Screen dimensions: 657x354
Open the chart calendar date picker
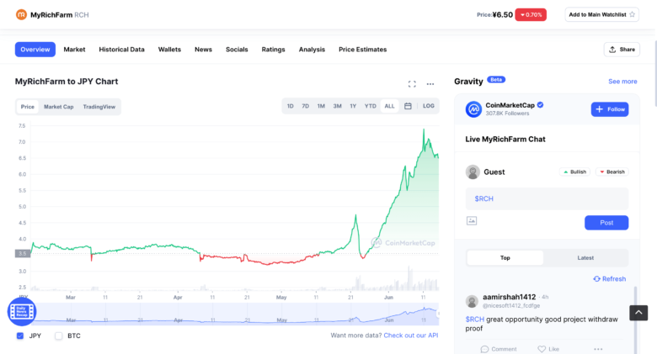408,106
